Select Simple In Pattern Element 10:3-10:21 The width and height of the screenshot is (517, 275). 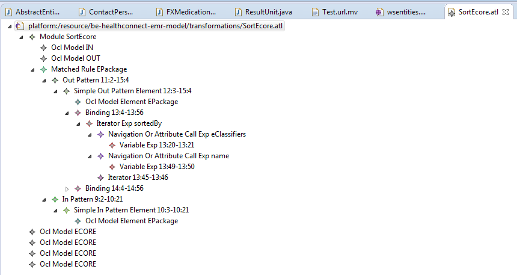click(131, 210)
